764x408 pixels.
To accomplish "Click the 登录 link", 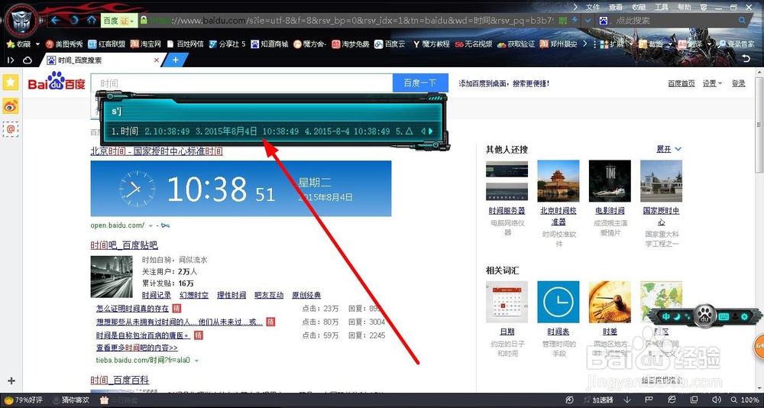I will pyautogui.click(x=738, y=83).
